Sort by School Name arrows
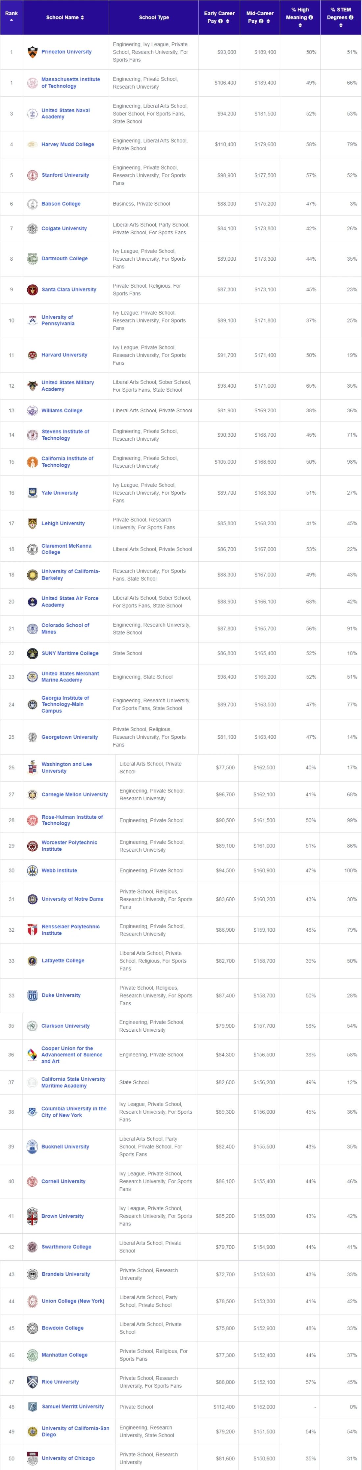The width and height of the screenshot is (362, 1470). (82, 18)
